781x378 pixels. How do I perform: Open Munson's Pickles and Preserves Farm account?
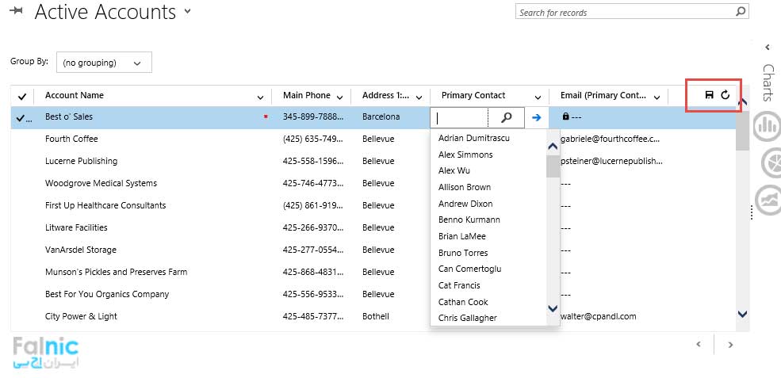[116, 272]
